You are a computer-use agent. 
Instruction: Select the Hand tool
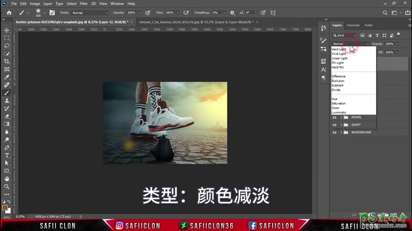(x=7, y=179)
